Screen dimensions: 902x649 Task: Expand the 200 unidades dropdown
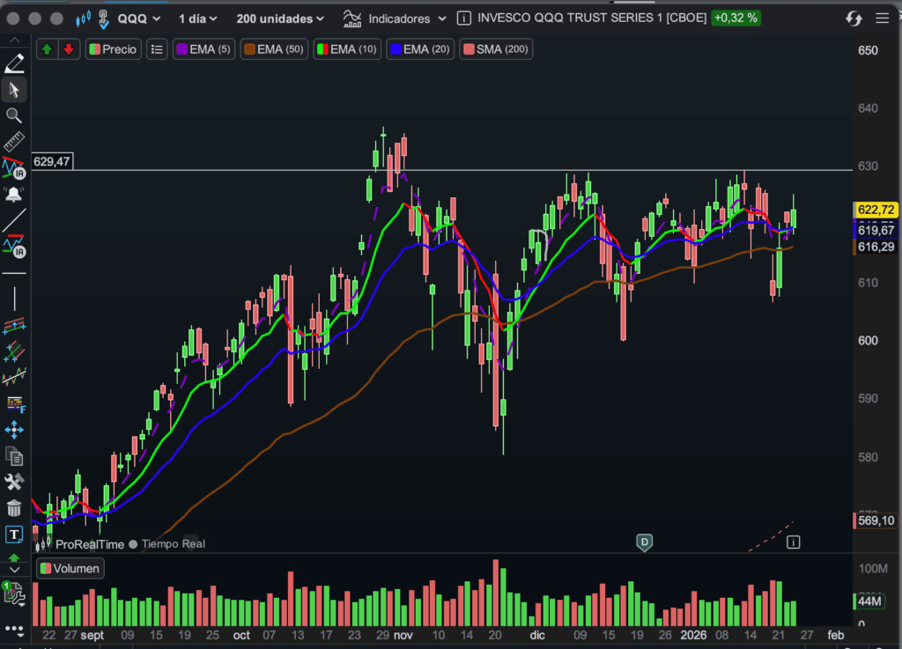[280, 18]
